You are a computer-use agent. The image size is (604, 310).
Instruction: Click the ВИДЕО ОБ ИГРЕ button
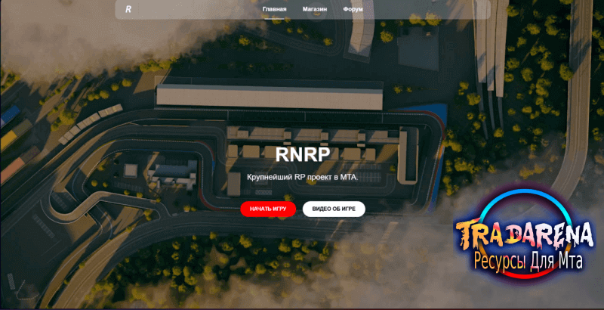tap(334, 209)
